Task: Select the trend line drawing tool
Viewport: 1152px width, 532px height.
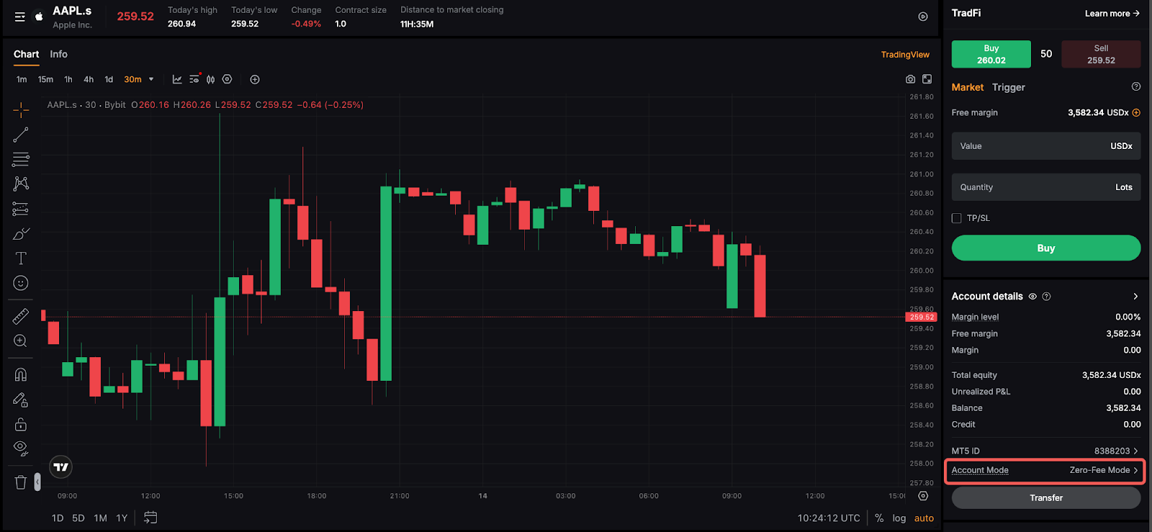Action: (x=21, y=135)
